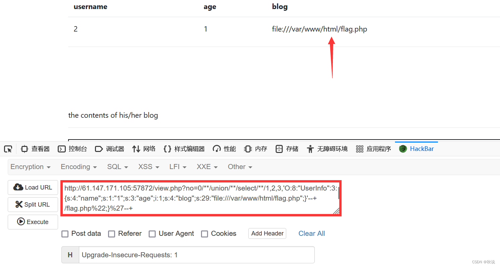Open the Console (控制台) tab
The width and height of the screenshot is (500, 267).
click(72, 149)
